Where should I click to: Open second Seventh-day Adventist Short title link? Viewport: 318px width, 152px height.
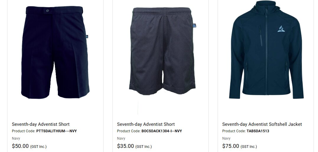pyautogui.click(x=146, y=124)
